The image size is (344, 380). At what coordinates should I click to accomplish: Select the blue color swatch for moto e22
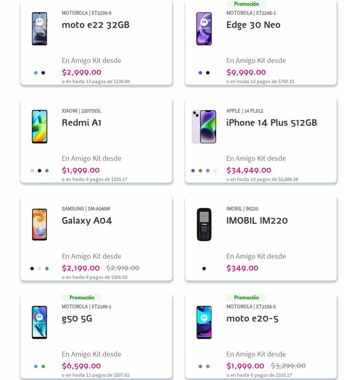tap(36, 72)
